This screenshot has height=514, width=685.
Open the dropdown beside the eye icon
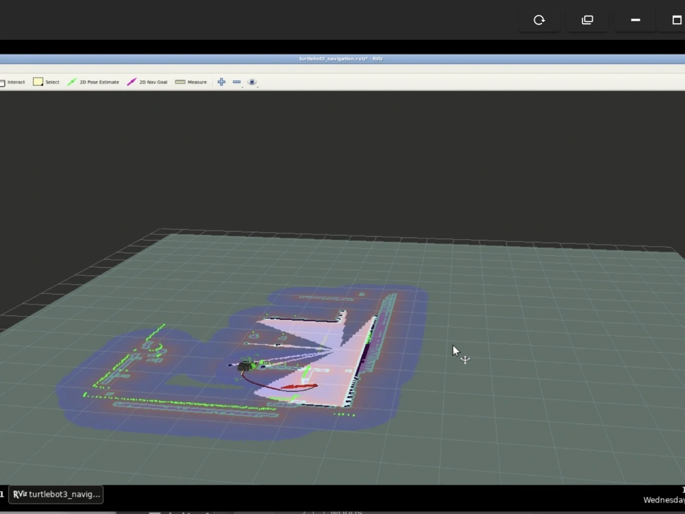pyautogui.click(x=258, y=86)
